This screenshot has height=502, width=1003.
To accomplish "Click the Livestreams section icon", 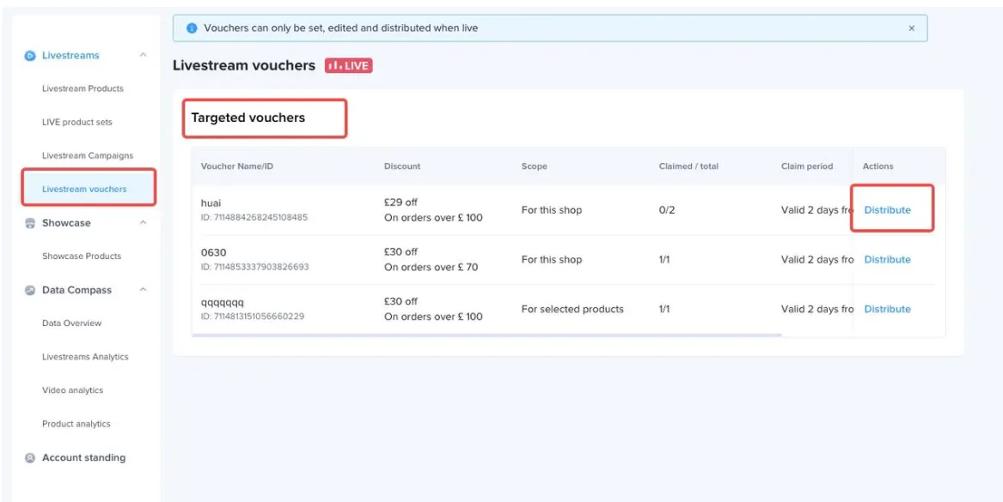I will (29, 56).
